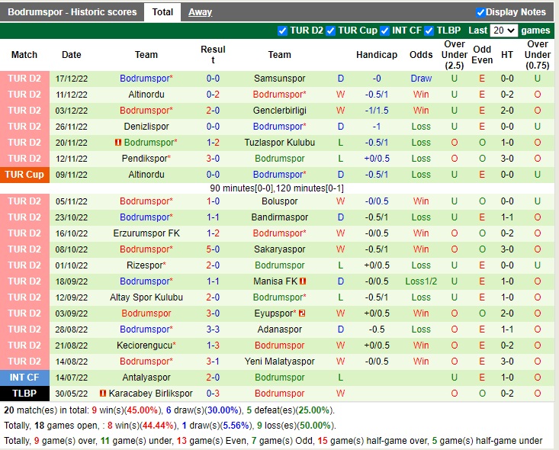Switch to the Total tab
Image resolution: width=559 pixels, height=450 pixels.
pyautogui.click(x=162, y=12)
